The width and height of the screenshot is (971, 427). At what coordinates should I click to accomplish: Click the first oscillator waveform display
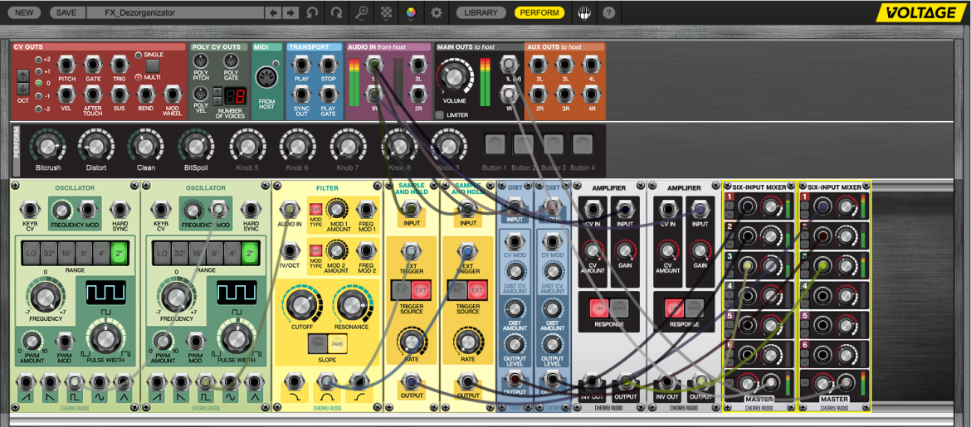(106, 292)
